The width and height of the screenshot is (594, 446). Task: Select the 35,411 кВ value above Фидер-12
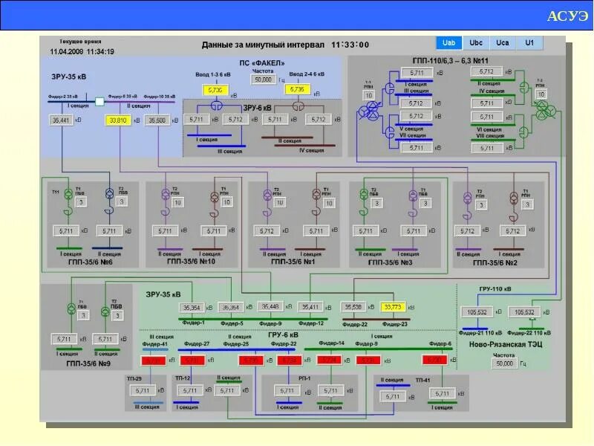(310, 307)
